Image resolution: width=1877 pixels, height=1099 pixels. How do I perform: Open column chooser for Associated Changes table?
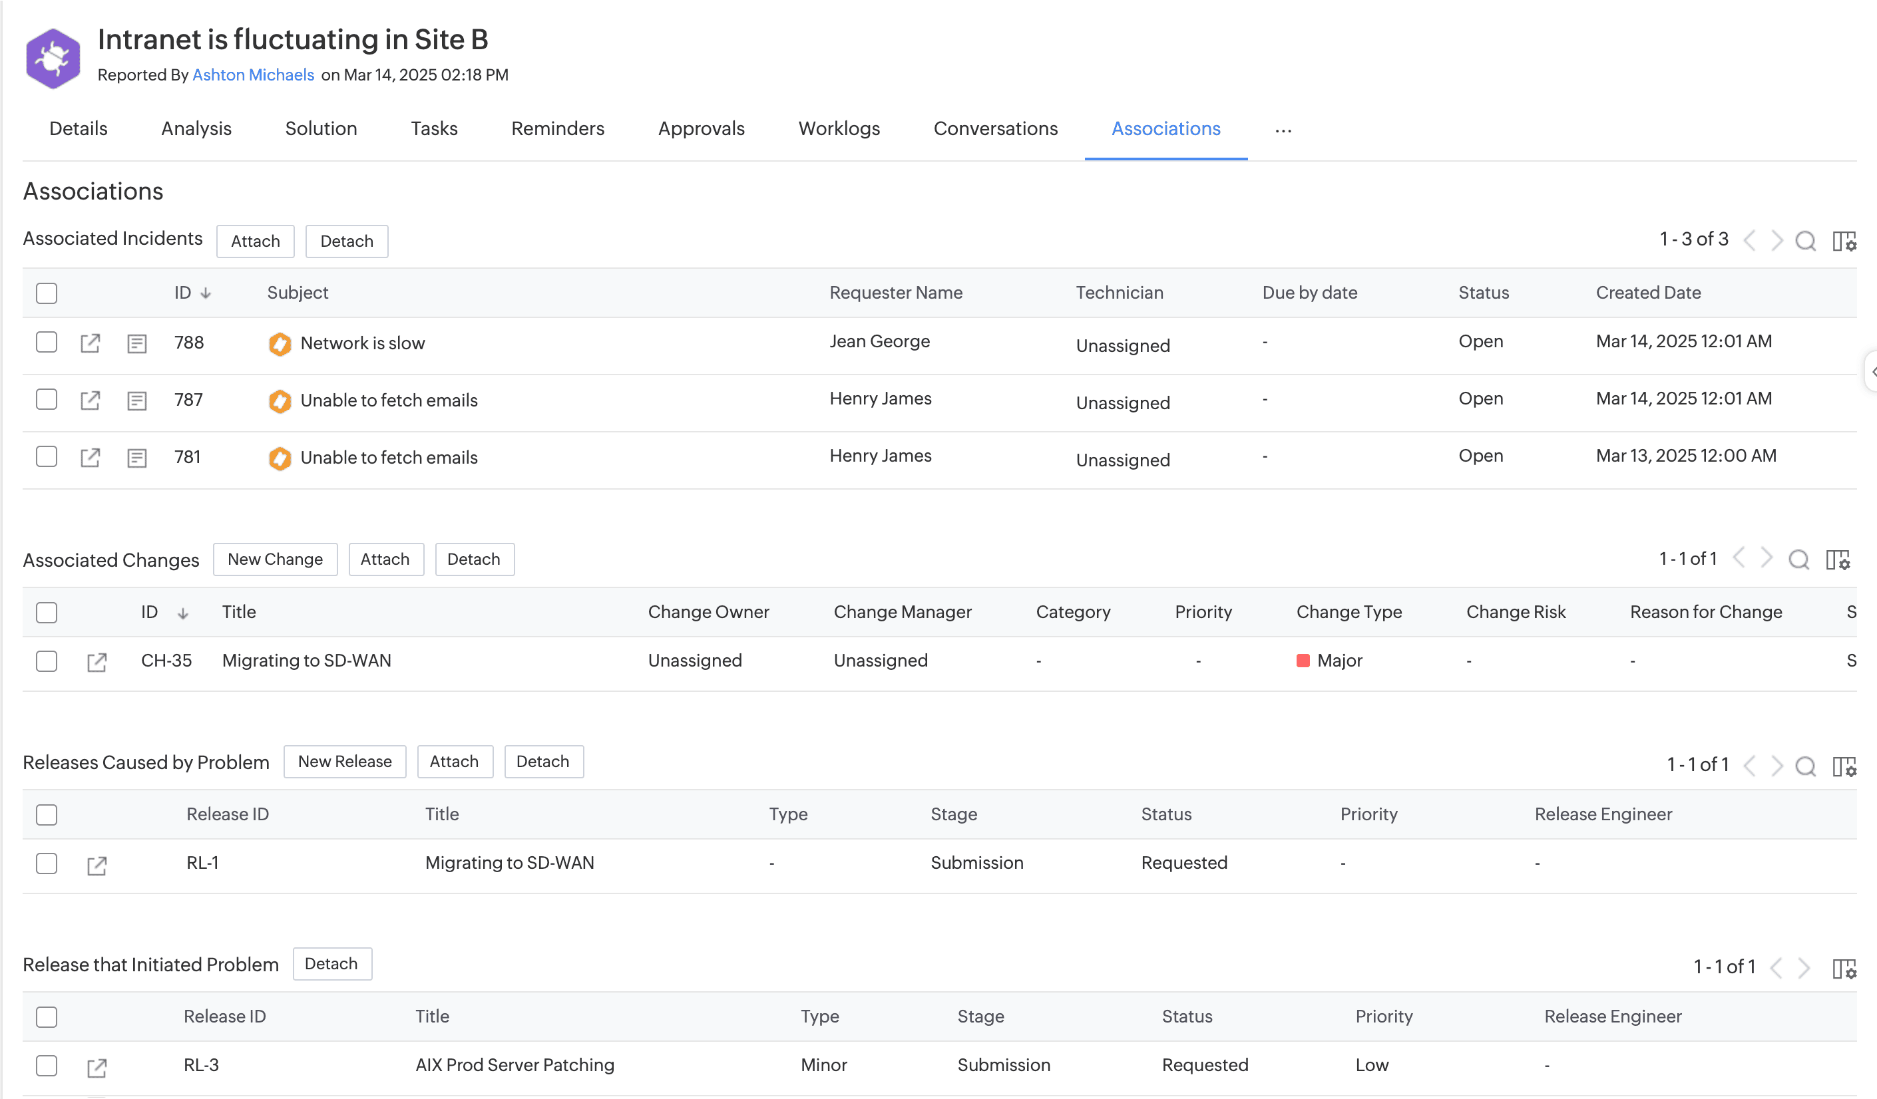pos(1838,560)
